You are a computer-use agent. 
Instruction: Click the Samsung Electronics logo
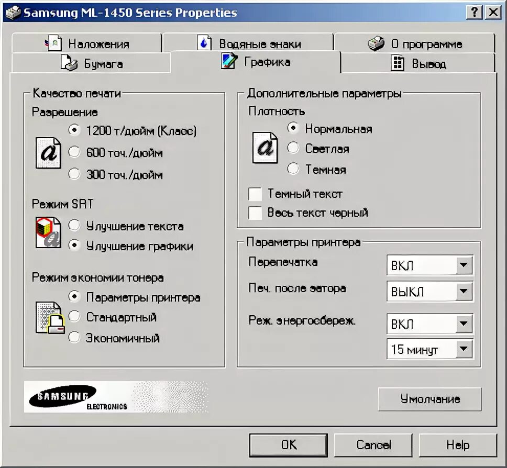click(116, 397)
